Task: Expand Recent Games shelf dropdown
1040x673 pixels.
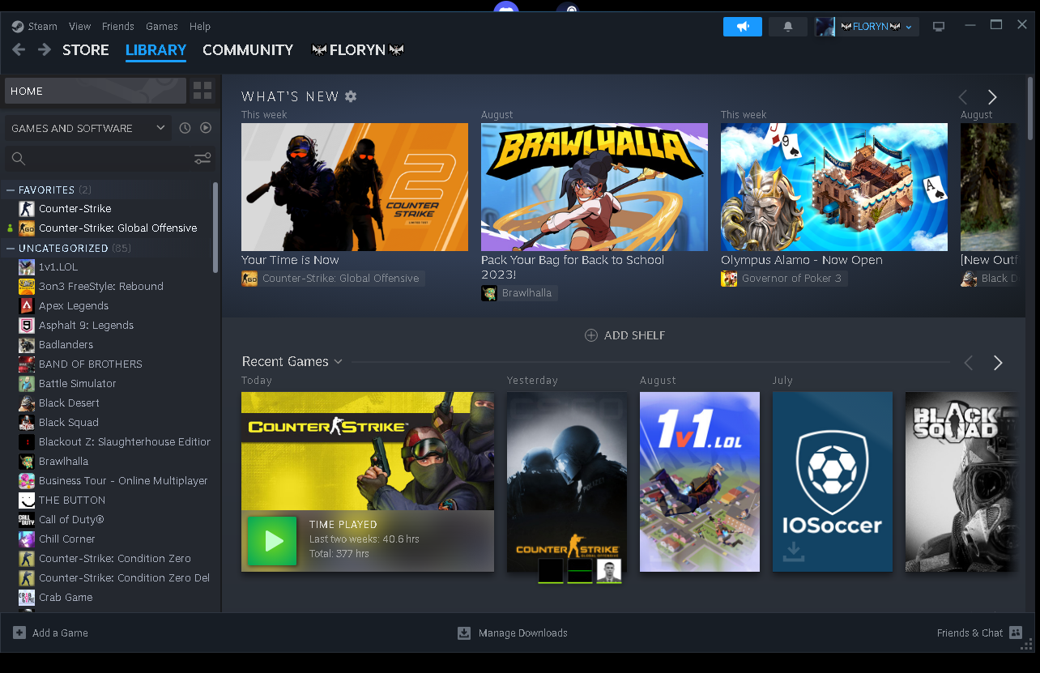Action: (x=338, y=361)
